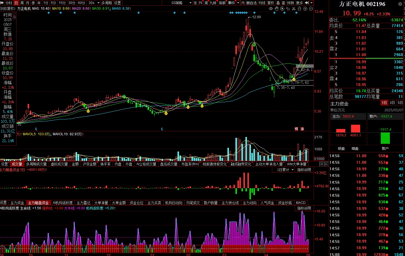The height and width of the screenshot is (256, 405).
Task: Click the 榜 badge on chart
Action: (x=296, y=129)
